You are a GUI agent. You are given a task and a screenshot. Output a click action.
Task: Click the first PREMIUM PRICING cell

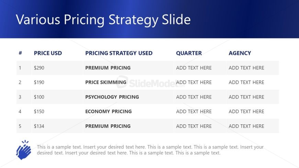[x=108, y=68]
